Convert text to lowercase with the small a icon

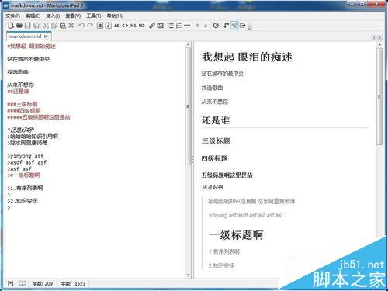(206, 26)
